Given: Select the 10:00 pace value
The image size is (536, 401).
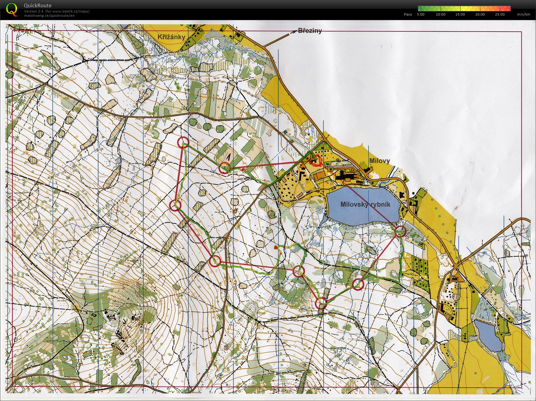Looking at the screenshot, I should tap(441, 14).
